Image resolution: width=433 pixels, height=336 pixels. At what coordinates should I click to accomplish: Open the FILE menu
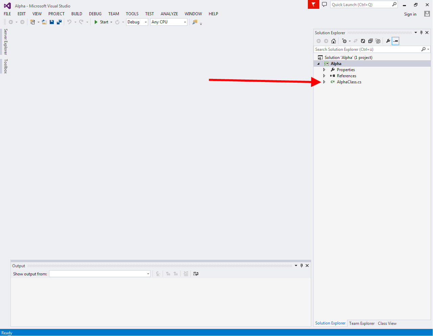point(7,14)
